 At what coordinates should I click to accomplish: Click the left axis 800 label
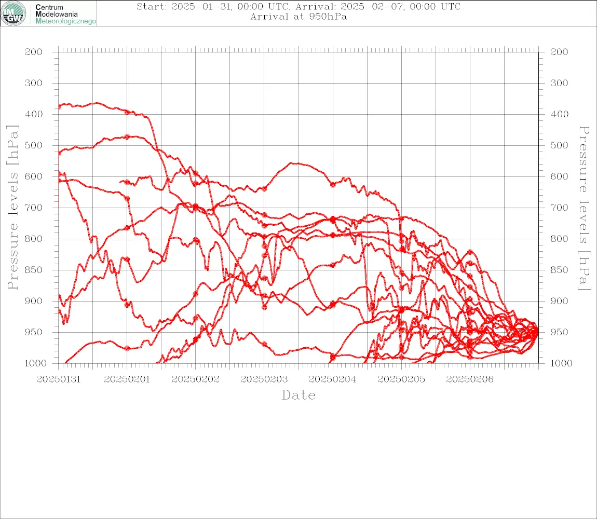[34, 239]
